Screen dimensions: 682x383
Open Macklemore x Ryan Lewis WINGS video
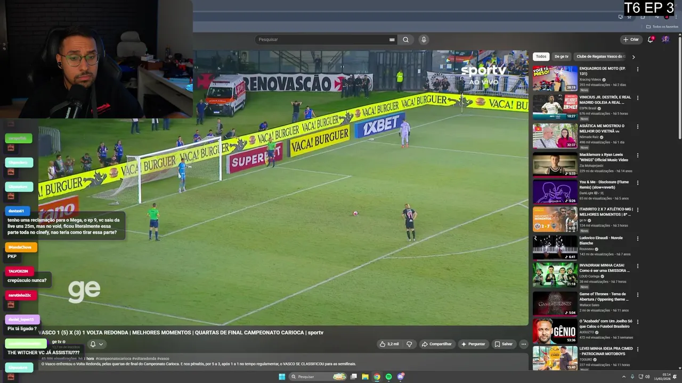click(x=555, y=164)
